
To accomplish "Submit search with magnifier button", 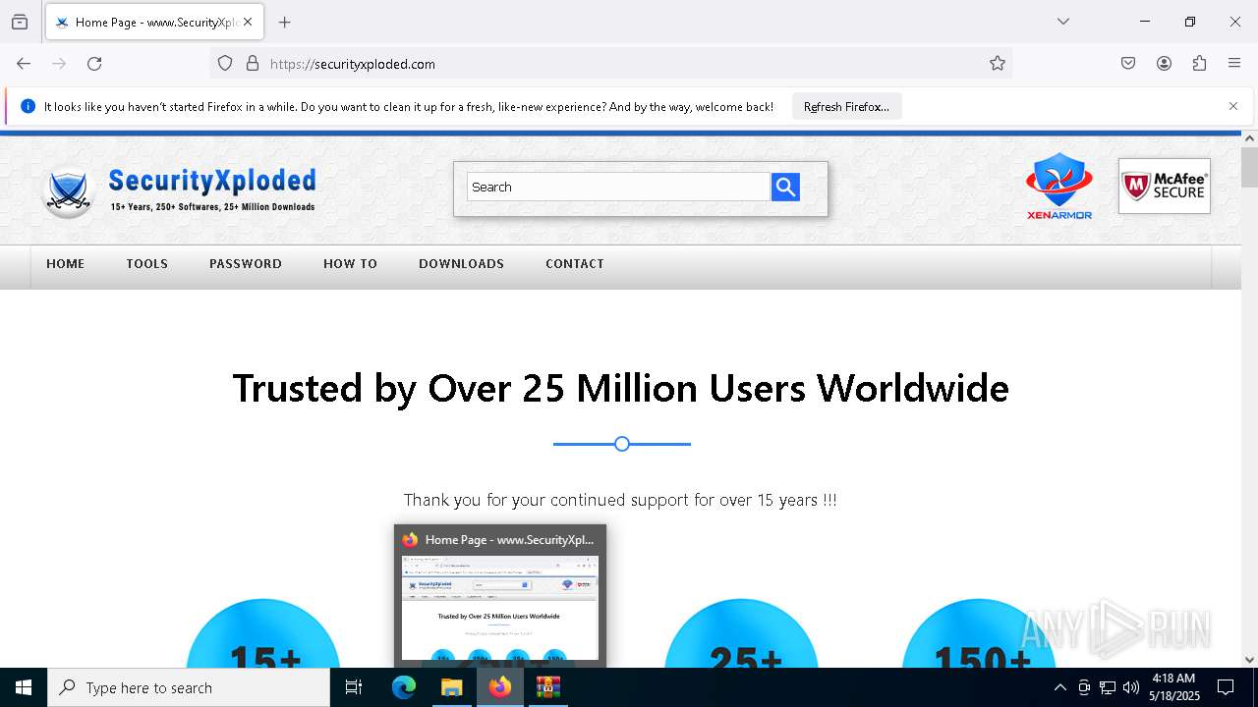I will (785, 187).
